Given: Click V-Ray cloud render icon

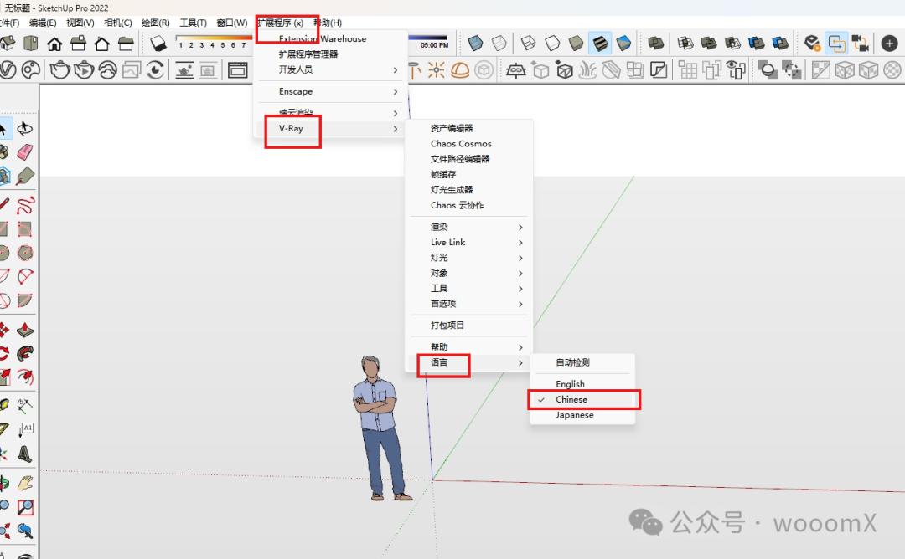Looking at the screenshot, I should tap(108, 70).
